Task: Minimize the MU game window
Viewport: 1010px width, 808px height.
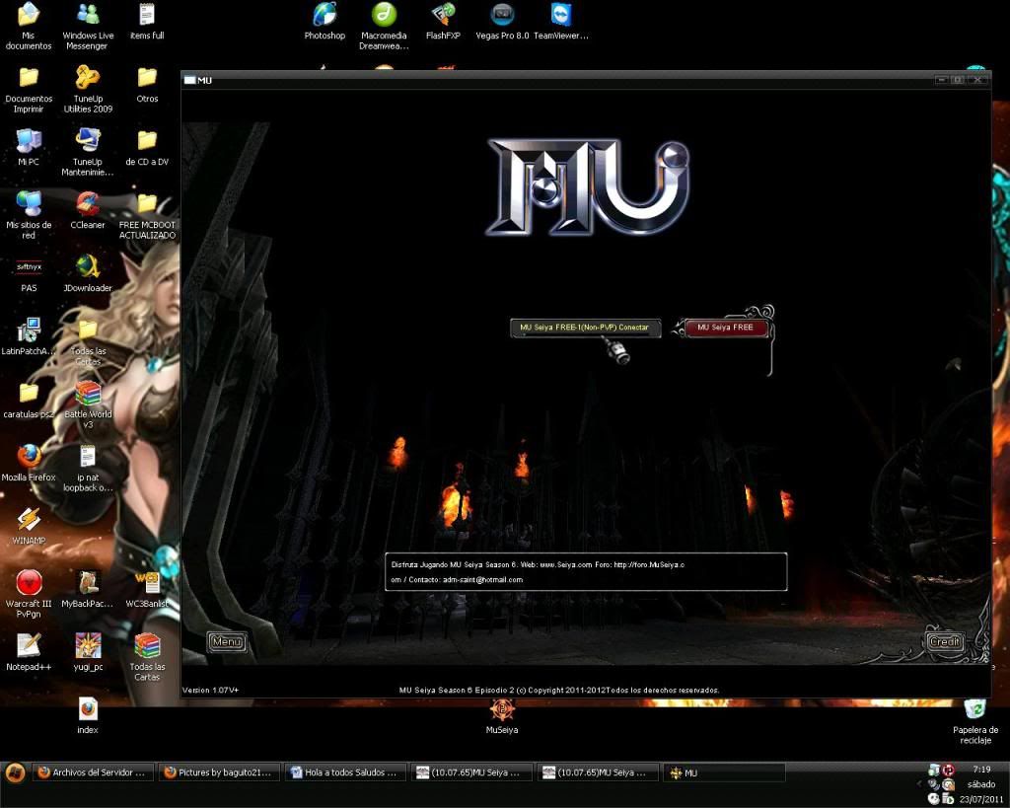Action: pos(941,80)
